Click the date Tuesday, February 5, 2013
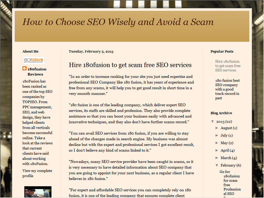The width and height of the screenshot is (264, 198). click(x=91, y=52)
